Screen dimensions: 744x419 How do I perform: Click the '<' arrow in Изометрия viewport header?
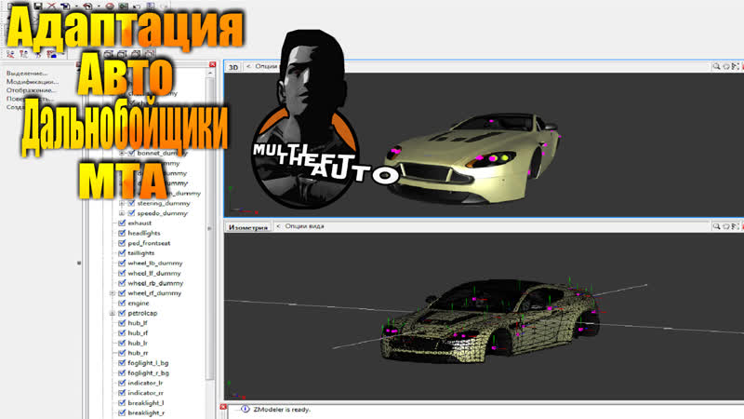coord(278,226)
